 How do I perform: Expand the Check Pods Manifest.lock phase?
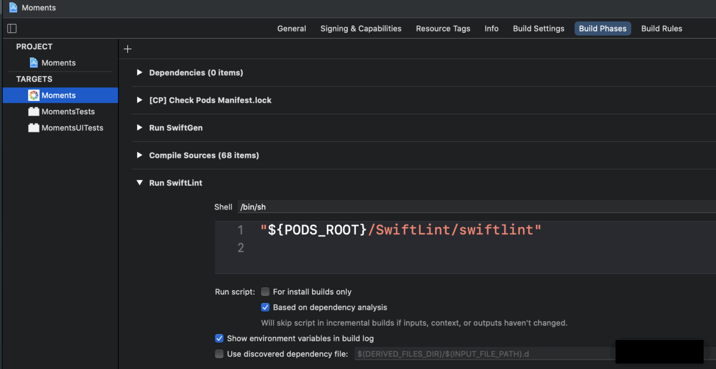click(x=139, y=100)
